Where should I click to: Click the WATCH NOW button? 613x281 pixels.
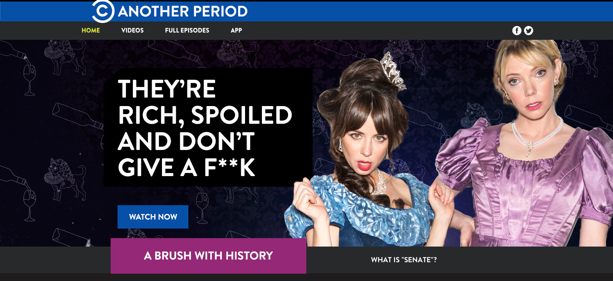[153, 217]
